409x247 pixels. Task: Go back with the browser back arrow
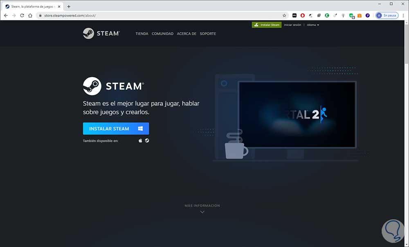tap(6, 15)
